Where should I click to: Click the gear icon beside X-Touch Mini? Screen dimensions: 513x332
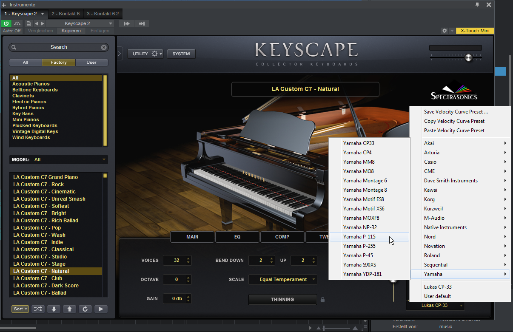[445, 31]
